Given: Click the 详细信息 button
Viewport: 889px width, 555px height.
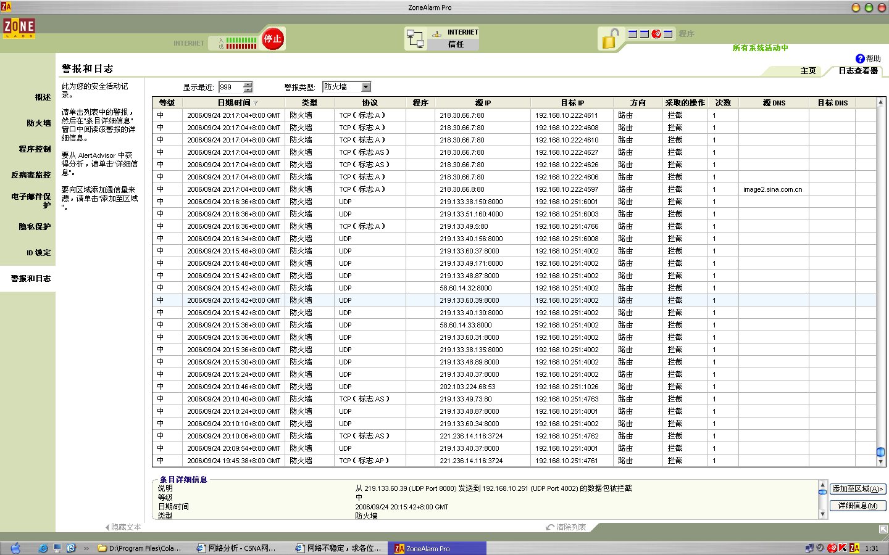Looking at the screenshot, I should [x=858, y=506].
